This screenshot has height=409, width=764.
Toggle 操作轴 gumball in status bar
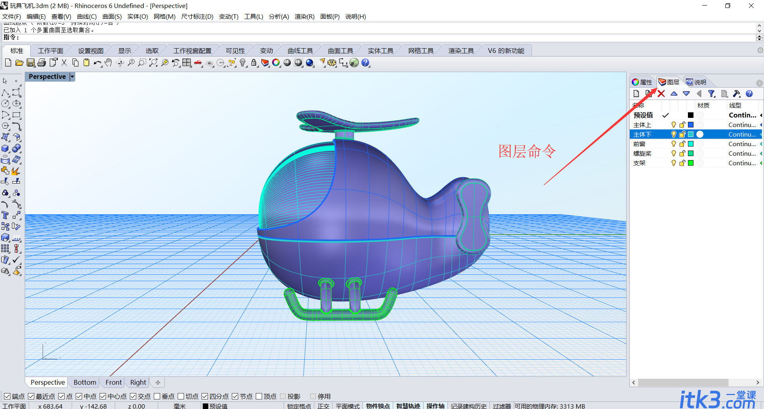coord(435,406)
